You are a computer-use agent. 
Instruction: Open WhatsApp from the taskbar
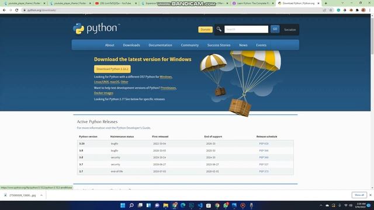click(x=226, y=205)
